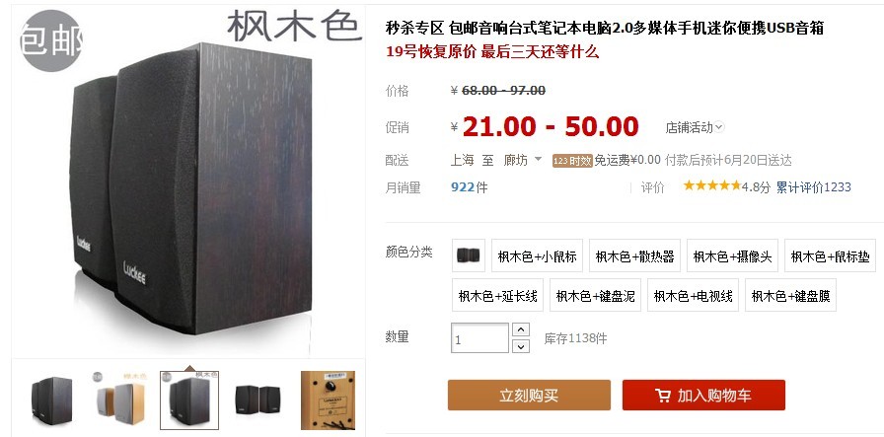Click the five-star rating icons
The width and height of the screenshot is (884, 437).
711,185
